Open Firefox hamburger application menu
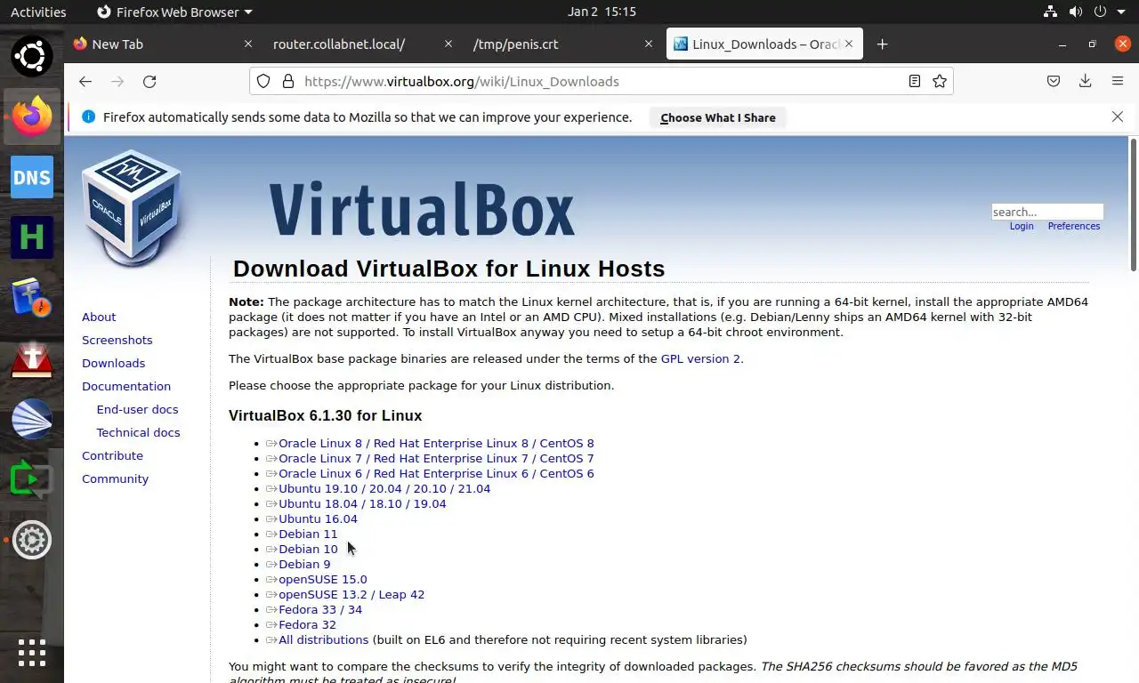Viewport: 1139px width, 683px height. [1118, 81]
